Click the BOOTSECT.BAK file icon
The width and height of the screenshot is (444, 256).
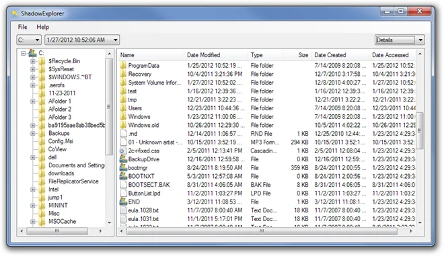[124, 185]
